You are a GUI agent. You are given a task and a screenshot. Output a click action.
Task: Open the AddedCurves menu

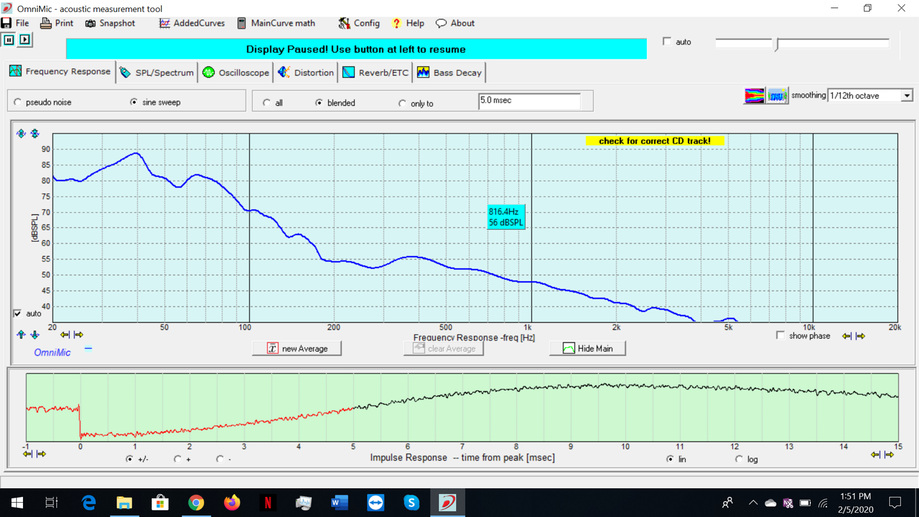[192, 23]
